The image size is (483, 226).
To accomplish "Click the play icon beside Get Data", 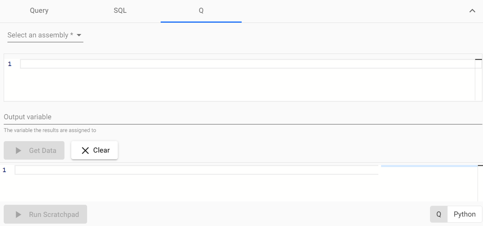I will click(x=19, y=151).
